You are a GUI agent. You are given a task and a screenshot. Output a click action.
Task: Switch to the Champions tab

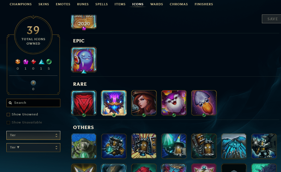coord(21,4)
